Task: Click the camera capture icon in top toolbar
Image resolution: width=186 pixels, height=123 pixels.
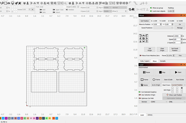Action: click(x=9, y=3)
